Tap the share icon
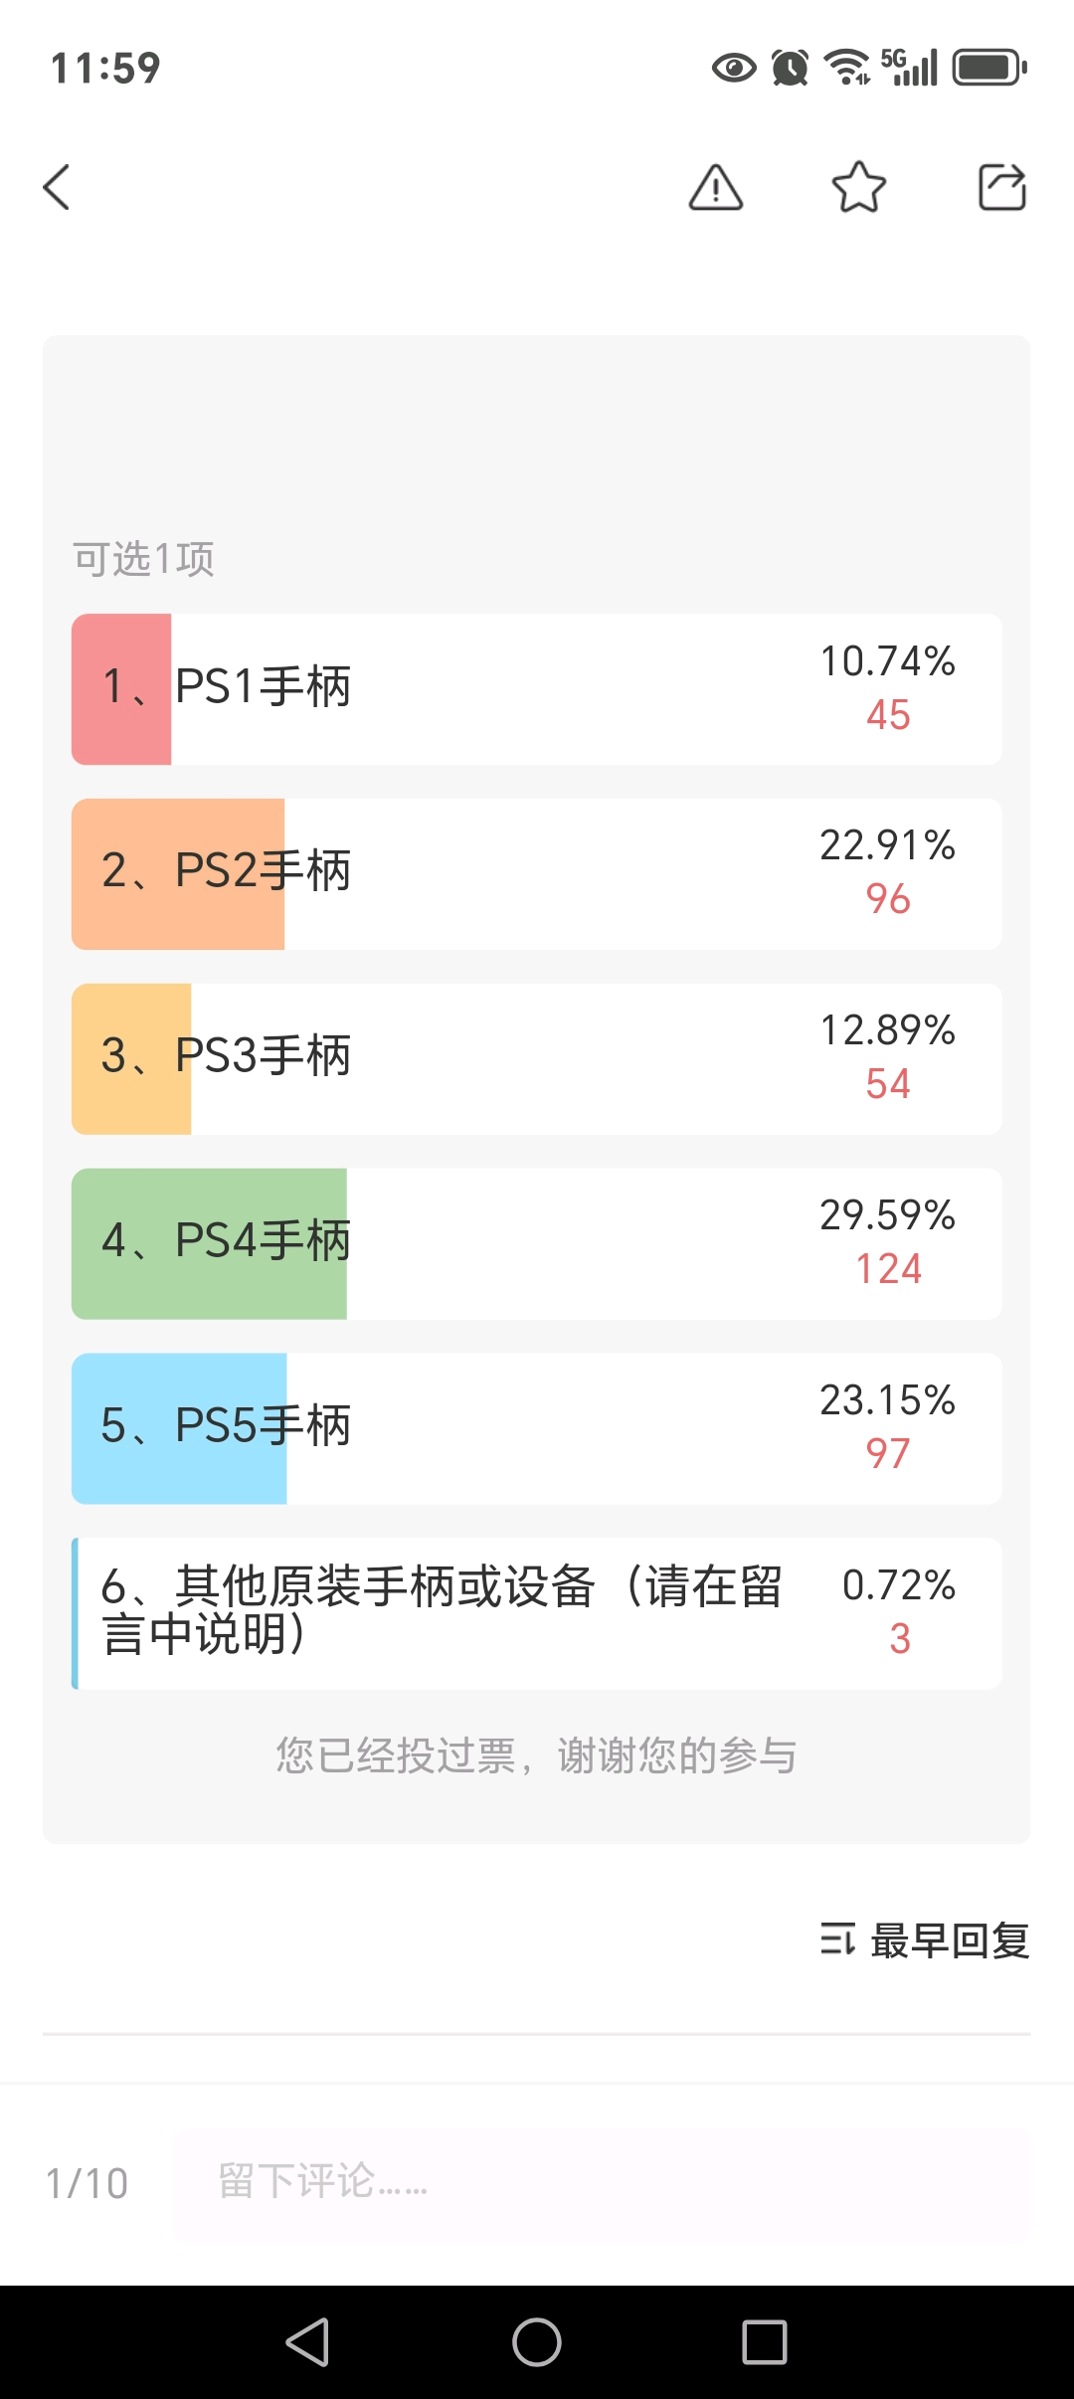This screenshot has width=1074, height=2399. tap(1001, 187)
